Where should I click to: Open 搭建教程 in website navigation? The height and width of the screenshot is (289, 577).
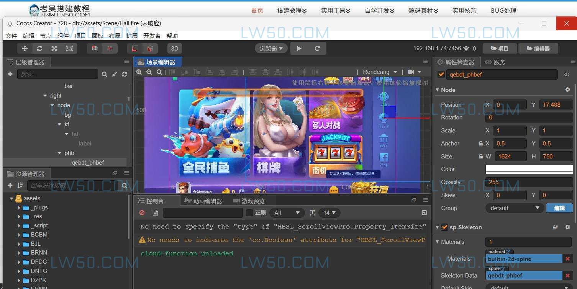[x=292, y=11]
